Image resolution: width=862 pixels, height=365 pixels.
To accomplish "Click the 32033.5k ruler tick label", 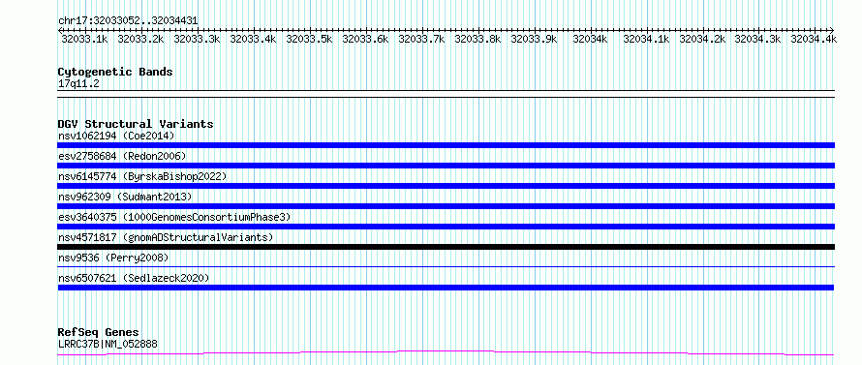I will pyautogui.click(x=310, y=39).
